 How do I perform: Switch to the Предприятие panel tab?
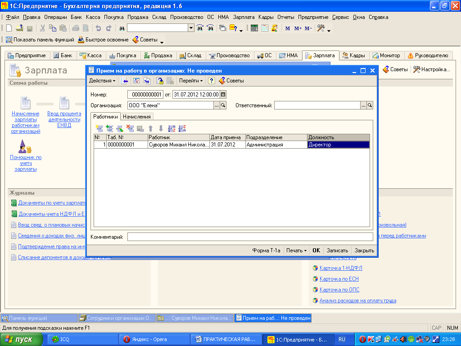[x=27, y=55]
